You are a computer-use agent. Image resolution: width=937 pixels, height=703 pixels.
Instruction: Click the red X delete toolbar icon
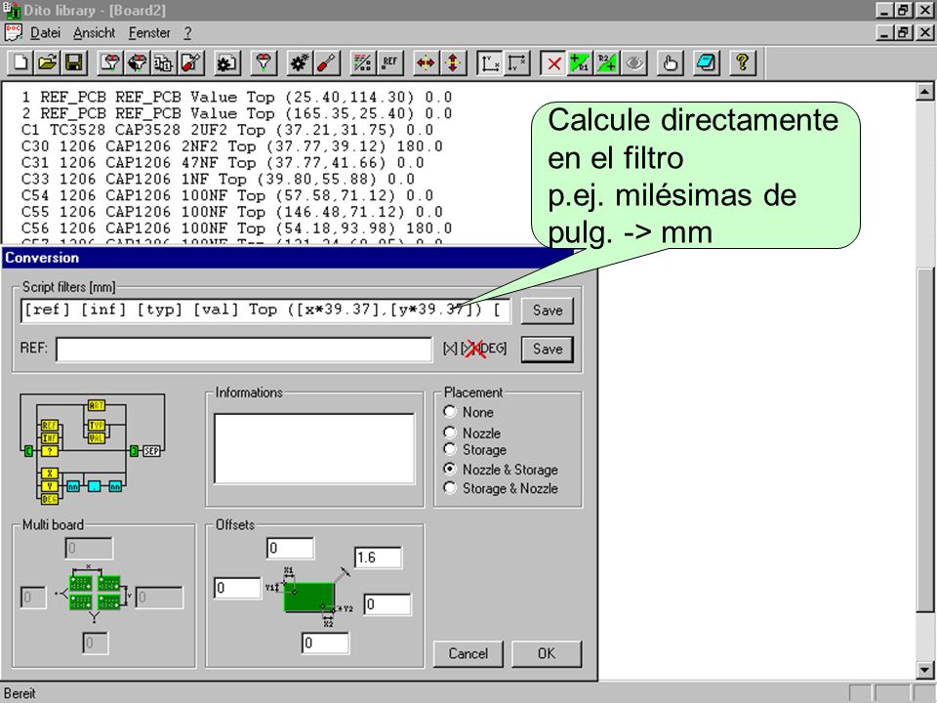(x=553, y=62)
